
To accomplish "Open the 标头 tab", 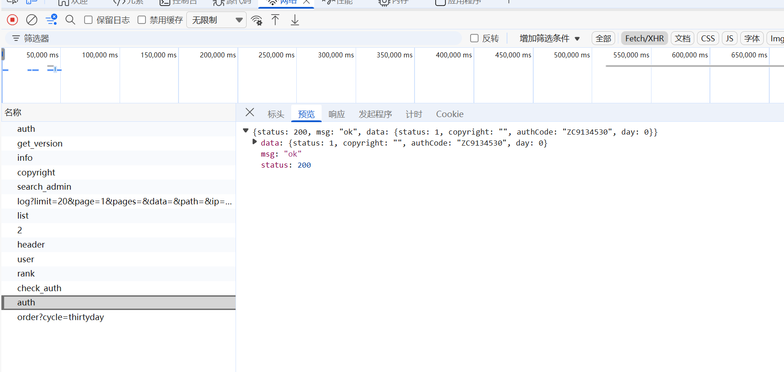I will click(276, 114).
